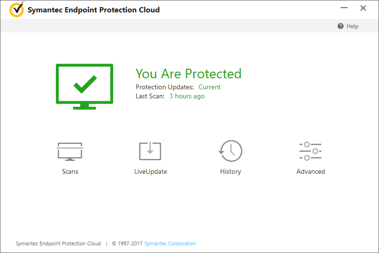Click the 'Current' protection updates status
Image resolution: width=379 pixels, height=253 pixels.
coord(210,87)
